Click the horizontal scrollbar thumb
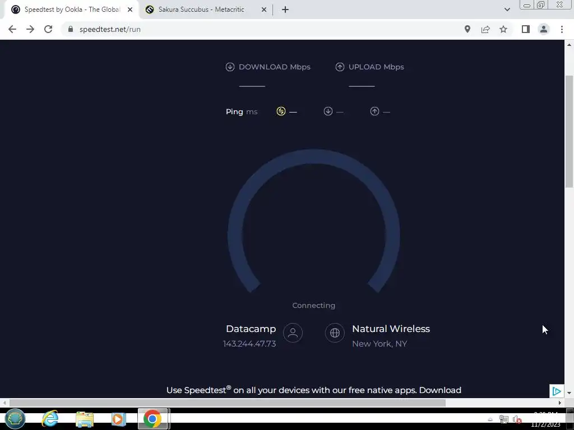This screenshot has height=430, width=574. (227, 403)
